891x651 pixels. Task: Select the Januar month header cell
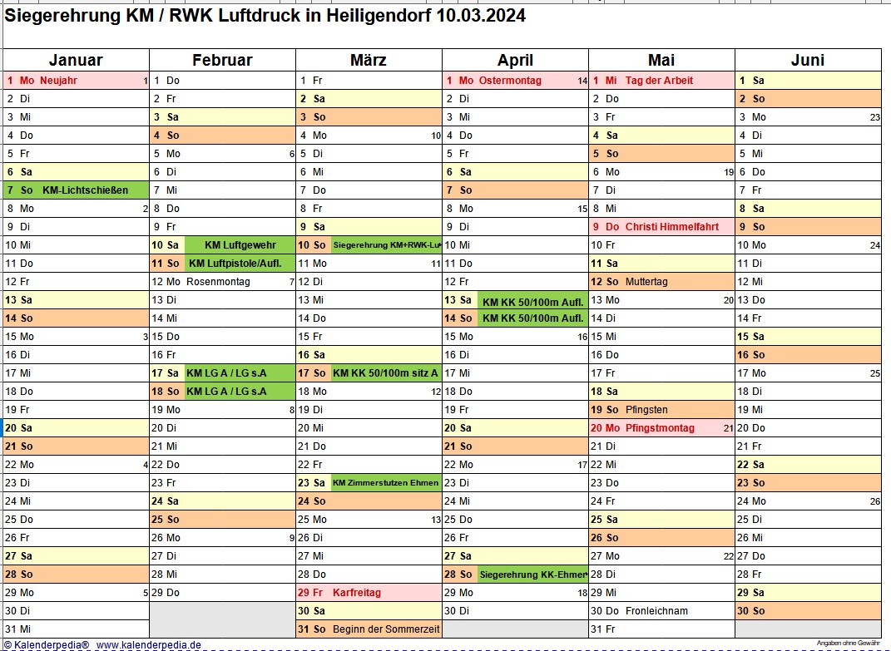point(76,60)
